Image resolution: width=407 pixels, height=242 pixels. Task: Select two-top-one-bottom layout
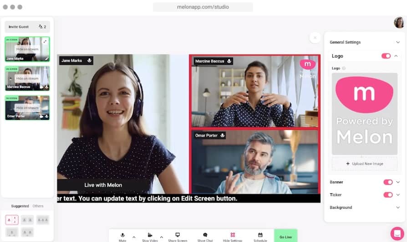(x=27, y=232)
